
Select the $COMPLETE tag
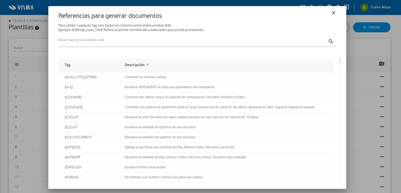(73, 108)
